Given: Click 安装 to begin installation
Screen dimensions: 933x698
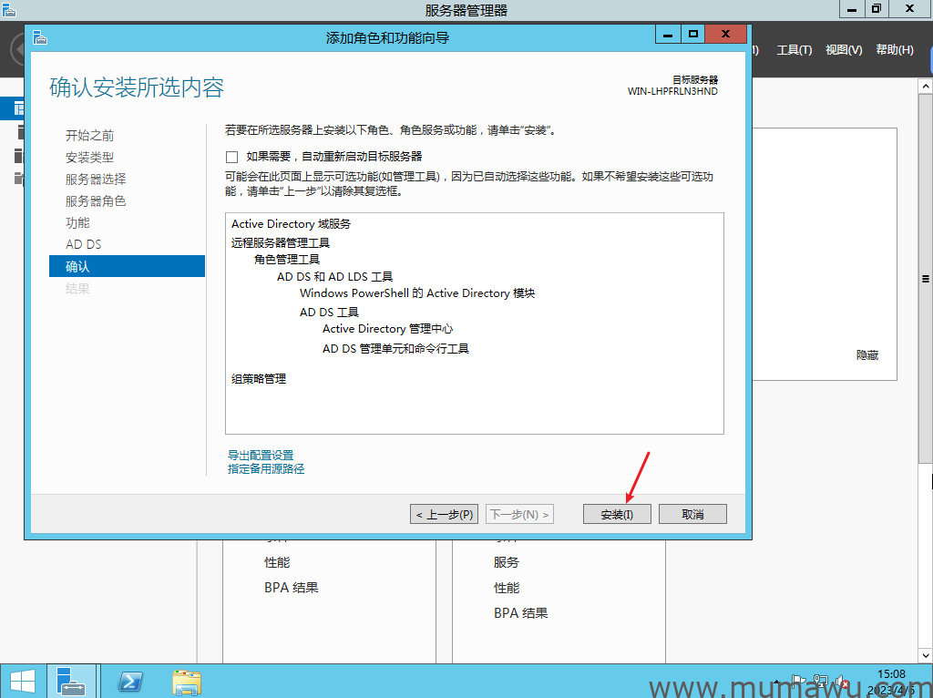Looking at the screenshot, I should coord(617,513).
